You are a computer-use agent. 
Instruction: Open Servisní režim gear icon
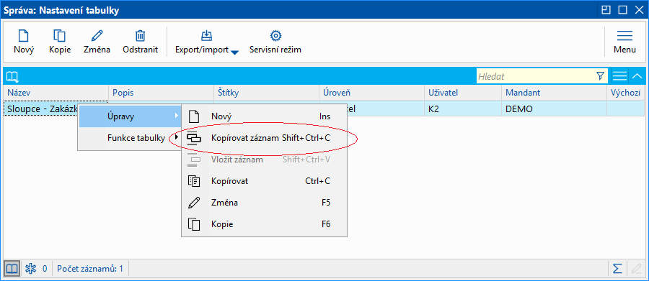click(275, 36)
